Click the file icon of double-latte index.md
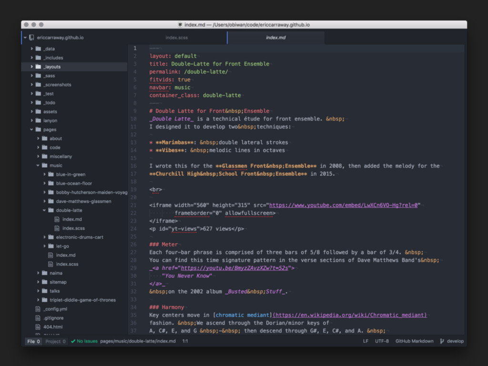Image resolution: width=488 pixels, height=366 pixels. click(x=57, y=219)
